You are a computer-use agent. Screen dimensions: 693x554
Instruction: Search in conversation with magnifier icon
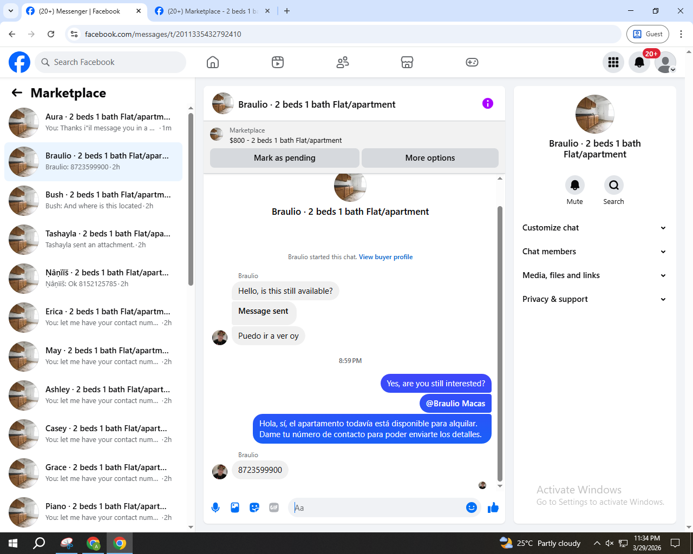(x=614, y=185)
